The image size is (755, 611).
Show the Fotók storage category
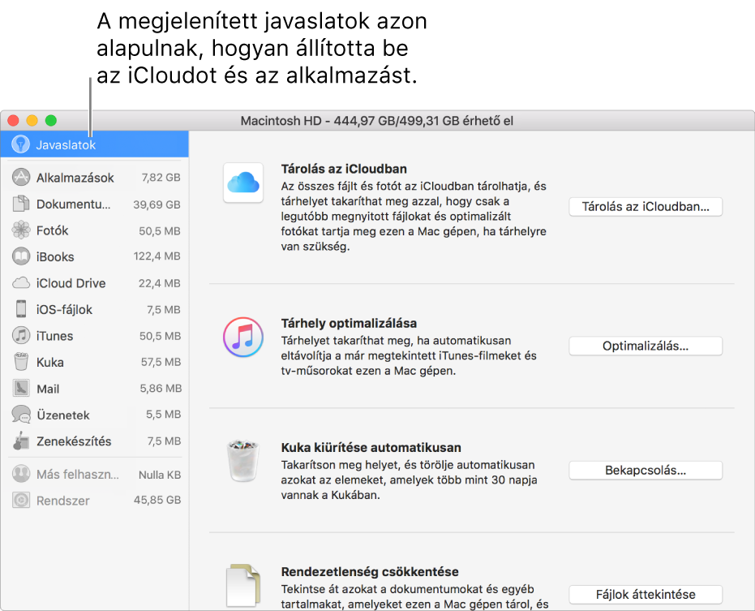94,230
